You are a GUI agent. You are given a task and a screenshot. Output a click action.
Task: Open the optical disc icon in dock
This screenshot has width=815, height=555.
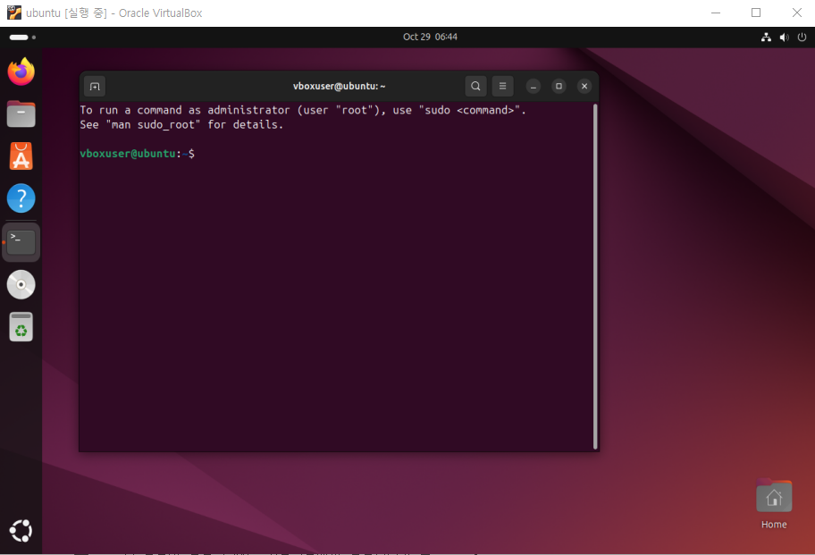pos(21,285)
